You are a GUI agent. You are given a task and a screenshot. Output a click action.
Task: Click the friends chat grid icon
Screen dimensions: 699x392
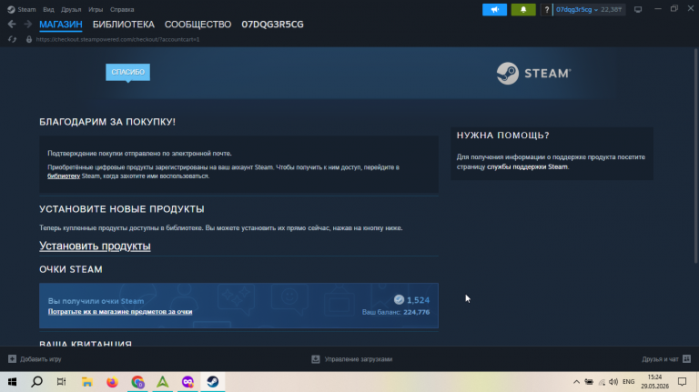coord(686,359)
